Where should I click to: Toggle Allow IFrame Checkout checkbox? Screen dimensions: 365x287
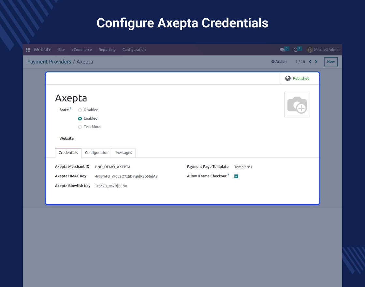coord(236,176)
